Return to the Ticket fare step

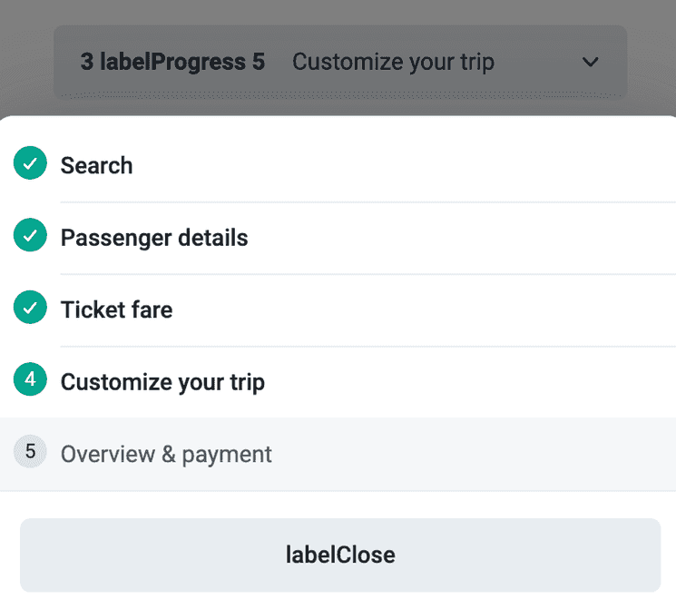[116, 309]
